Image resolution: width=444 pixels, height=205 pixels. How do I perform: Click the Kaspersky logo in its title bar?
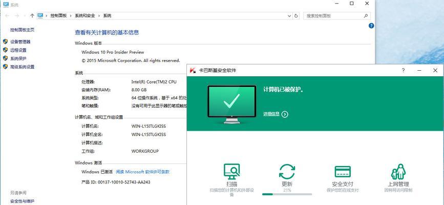click(193, 70)
